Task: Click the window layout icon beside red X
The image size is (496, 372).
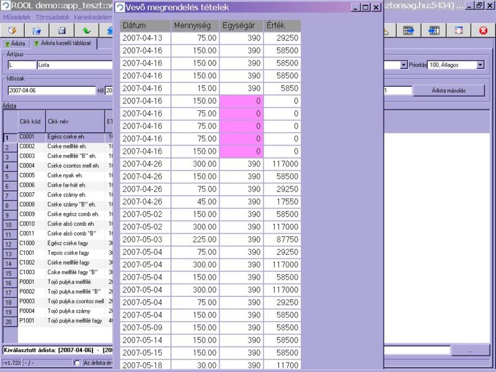Action: [x=459, y=30]
